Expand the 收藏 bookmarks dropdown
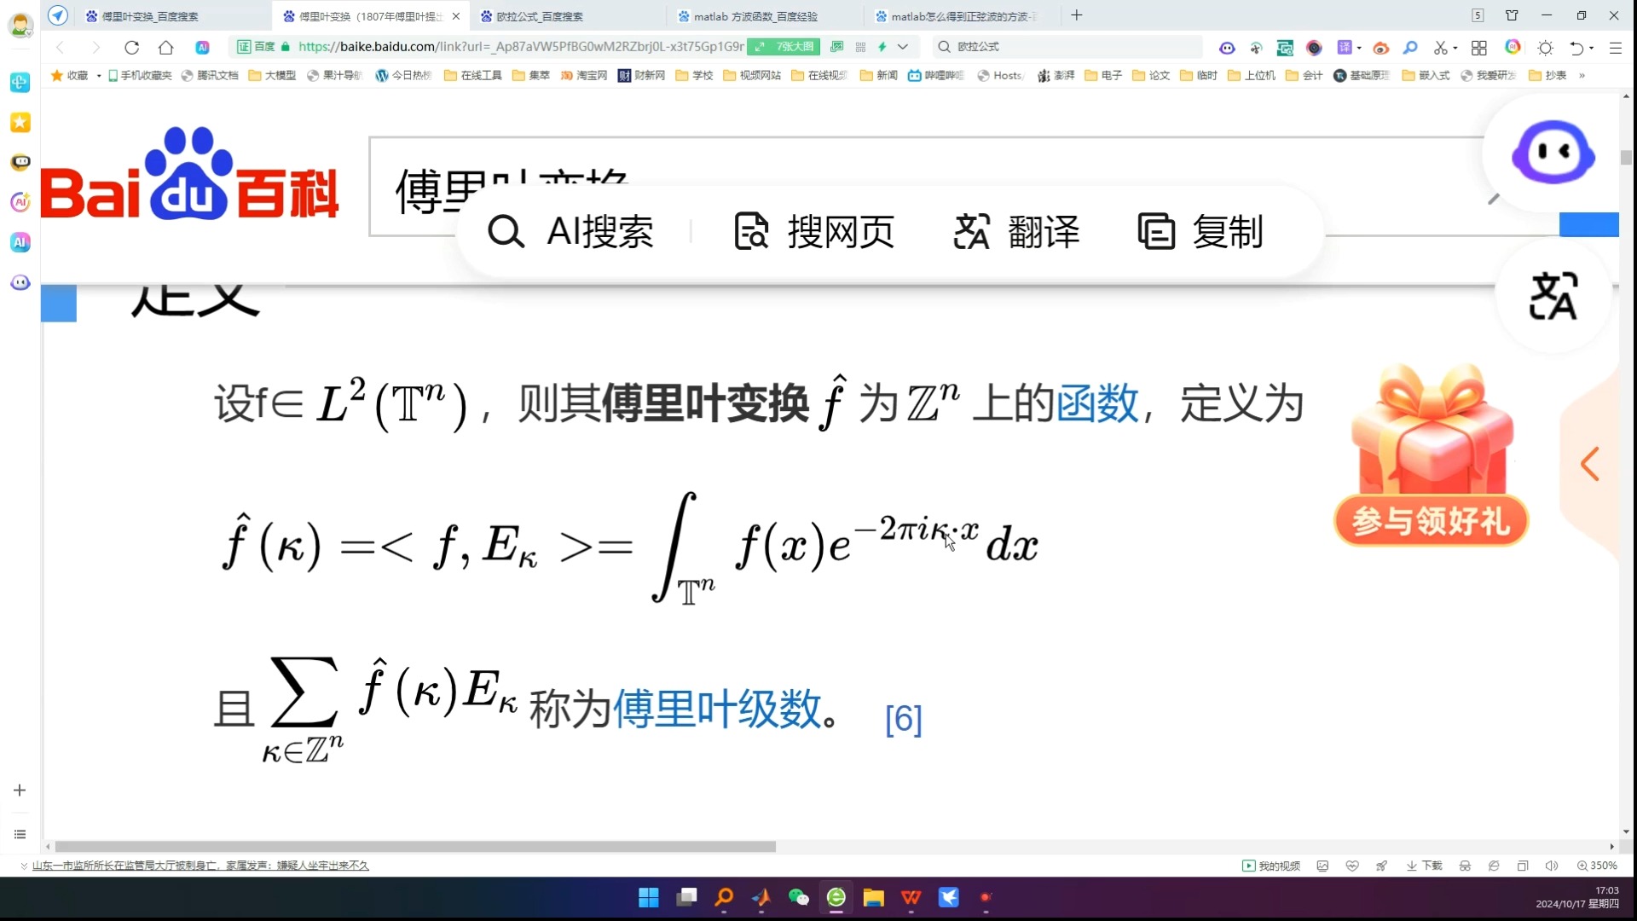Screen dimensions: 1637x921 coord(98,75)
